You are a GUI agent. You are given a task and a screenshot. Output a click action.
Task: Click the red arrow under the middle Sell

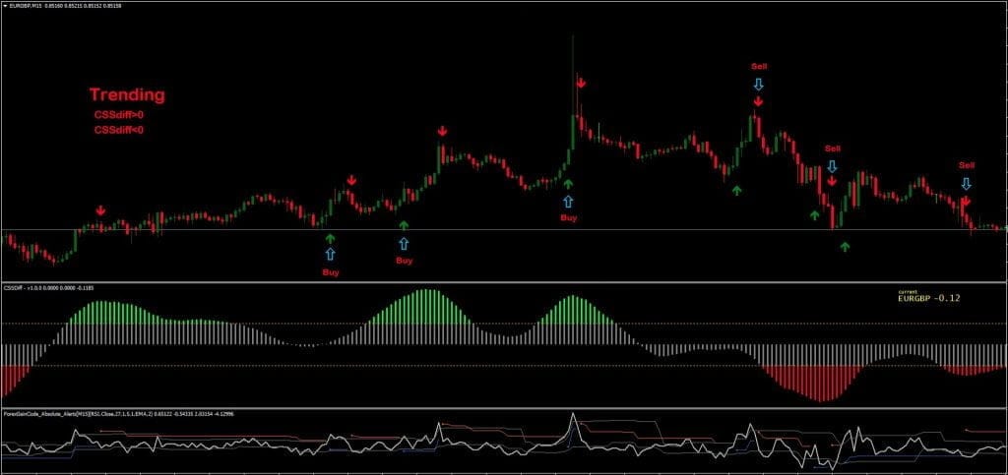tap(832, 181)
